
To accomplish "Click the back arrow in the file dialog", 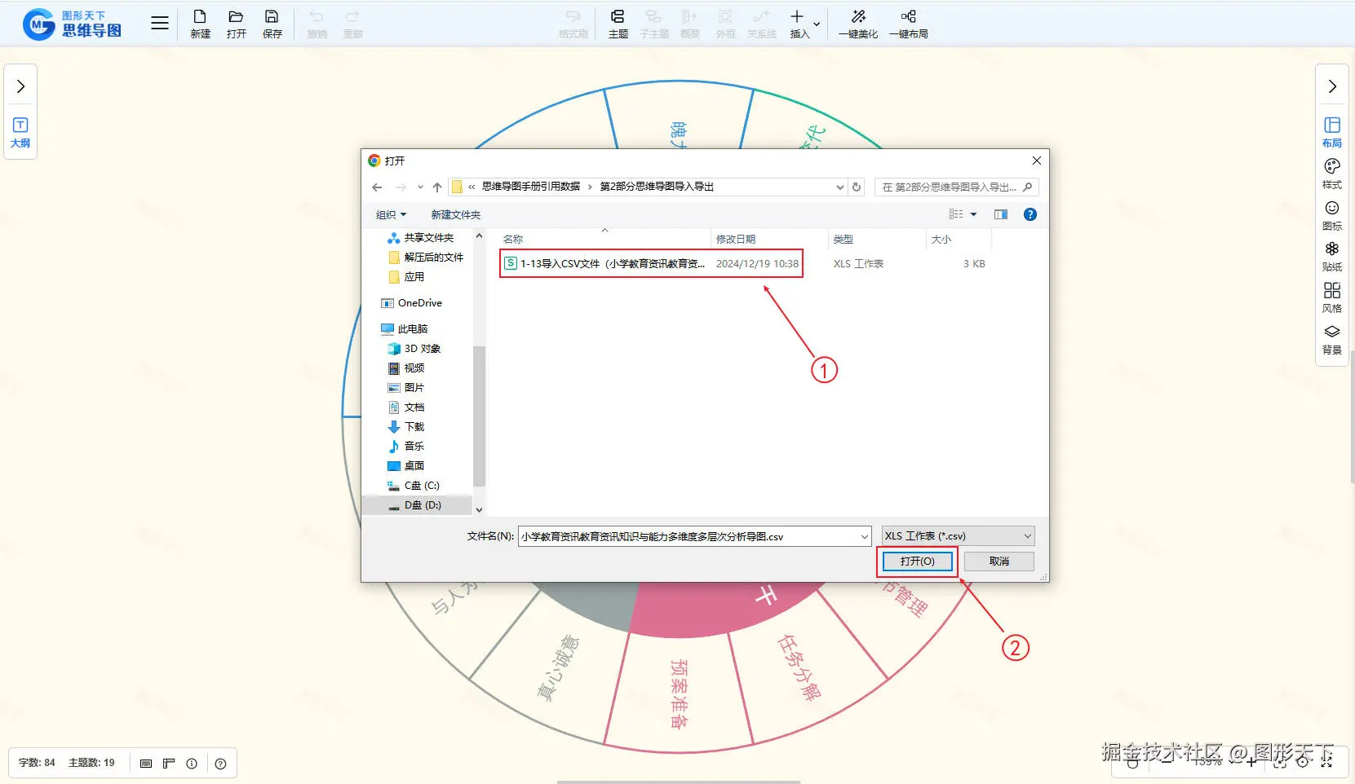I will [x=377, y=187].
